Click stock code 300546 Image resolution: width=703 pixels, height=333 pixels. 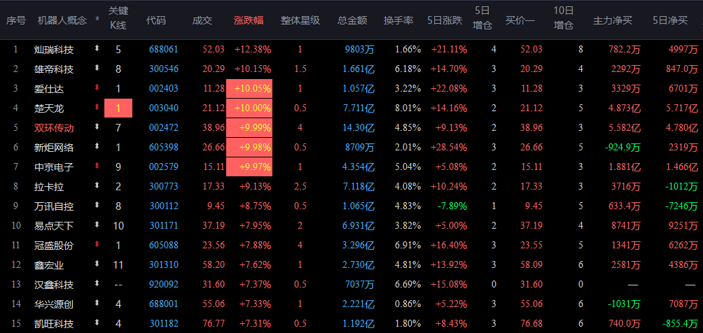point(164,69)
